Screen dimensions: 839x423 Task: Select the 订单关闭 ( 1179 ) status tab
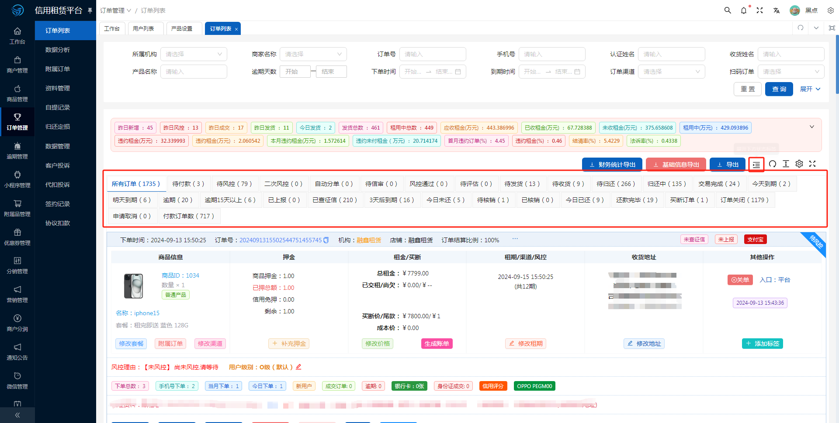pos(745,200)
